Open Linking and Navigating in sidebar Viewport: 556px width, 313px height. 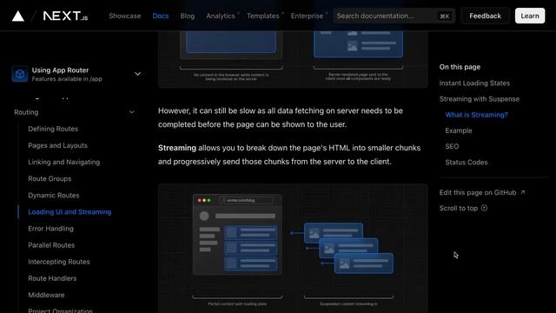click(64, 163)
